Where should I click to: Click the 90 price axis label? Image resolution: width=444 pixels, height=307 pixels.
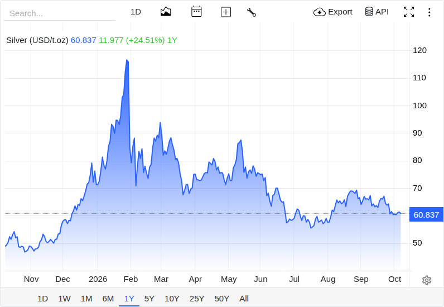click(417, 133)
